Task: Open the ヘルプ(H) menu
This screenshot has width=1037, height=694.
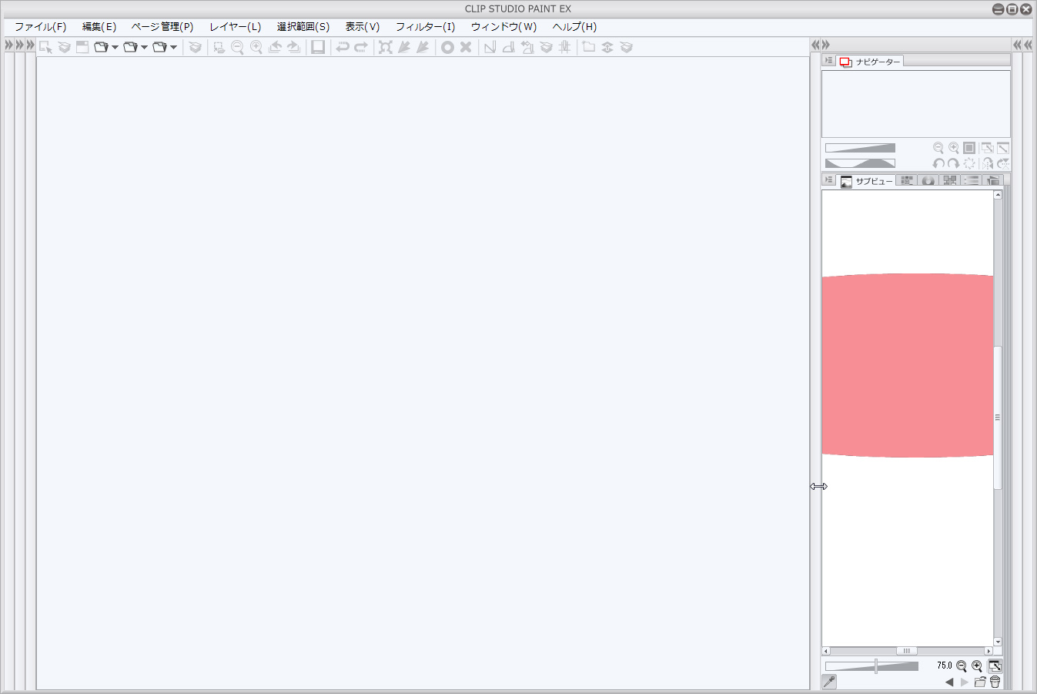Action: click(x=574, y=27)
